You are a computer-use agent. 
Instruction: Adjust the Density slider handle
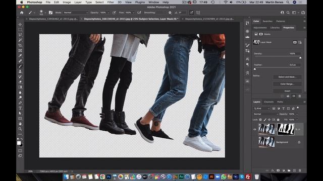pyautogui.click(x=300, y=58)
